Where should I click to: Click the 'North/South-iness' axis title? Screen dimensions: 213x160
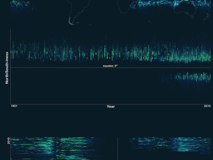pos(7,68)
